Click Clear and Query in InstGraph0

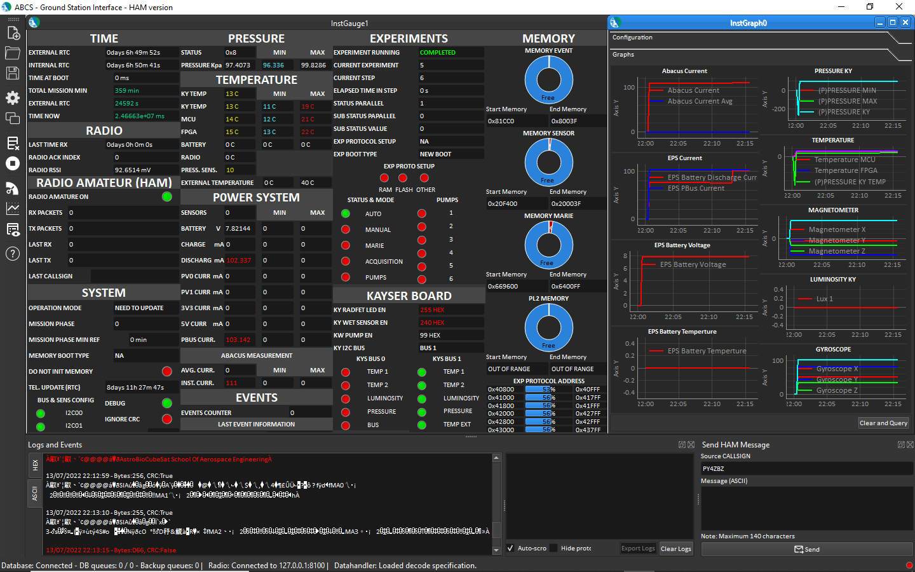[883, 423]
